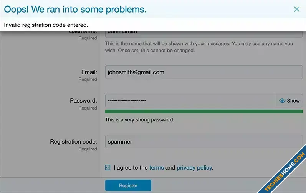Click the Required hint under Email
The width and height of the screenshot is (306, 193).
point(88,79)
